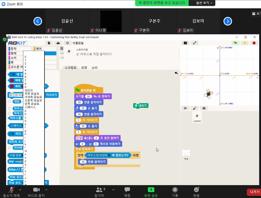Open the Zoom 옵션 보기 dropdown
This screenshot has height=198, width=261.
202,3
